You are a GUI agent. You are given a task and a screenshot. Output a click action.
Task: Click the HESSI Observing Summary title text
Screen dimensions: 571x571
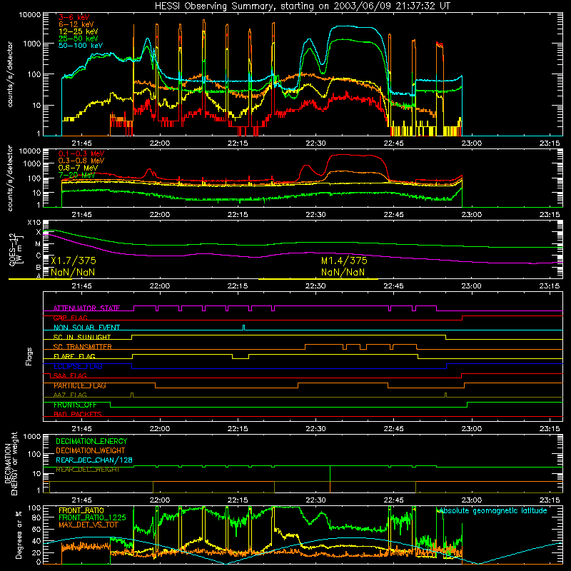[302, 6]
